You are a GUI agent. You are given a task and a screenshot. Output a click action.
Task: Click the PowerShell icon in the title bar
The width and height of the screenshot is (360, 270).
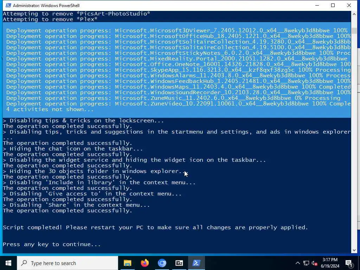tap(8, 5)
